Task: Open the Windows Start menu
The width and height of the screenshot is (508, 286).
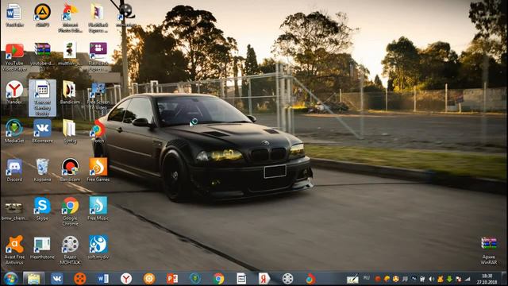Action: click(10, 279)
